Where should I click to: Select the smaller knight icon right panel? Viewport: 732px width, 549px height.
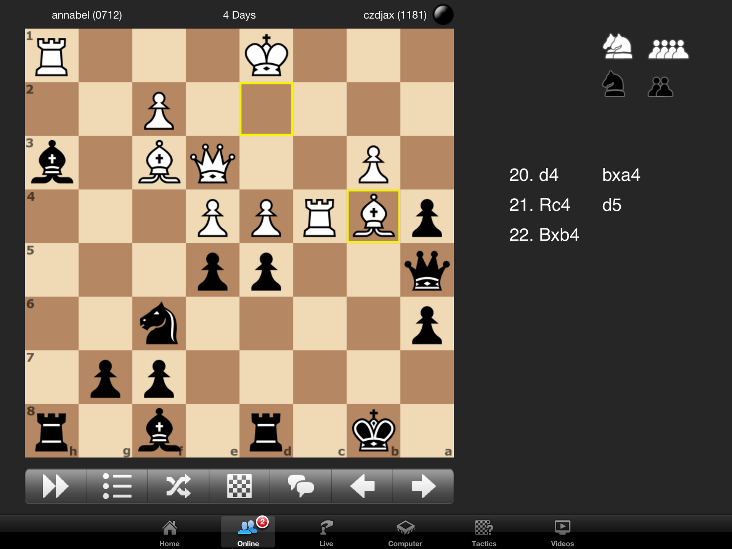coord(612,85)
